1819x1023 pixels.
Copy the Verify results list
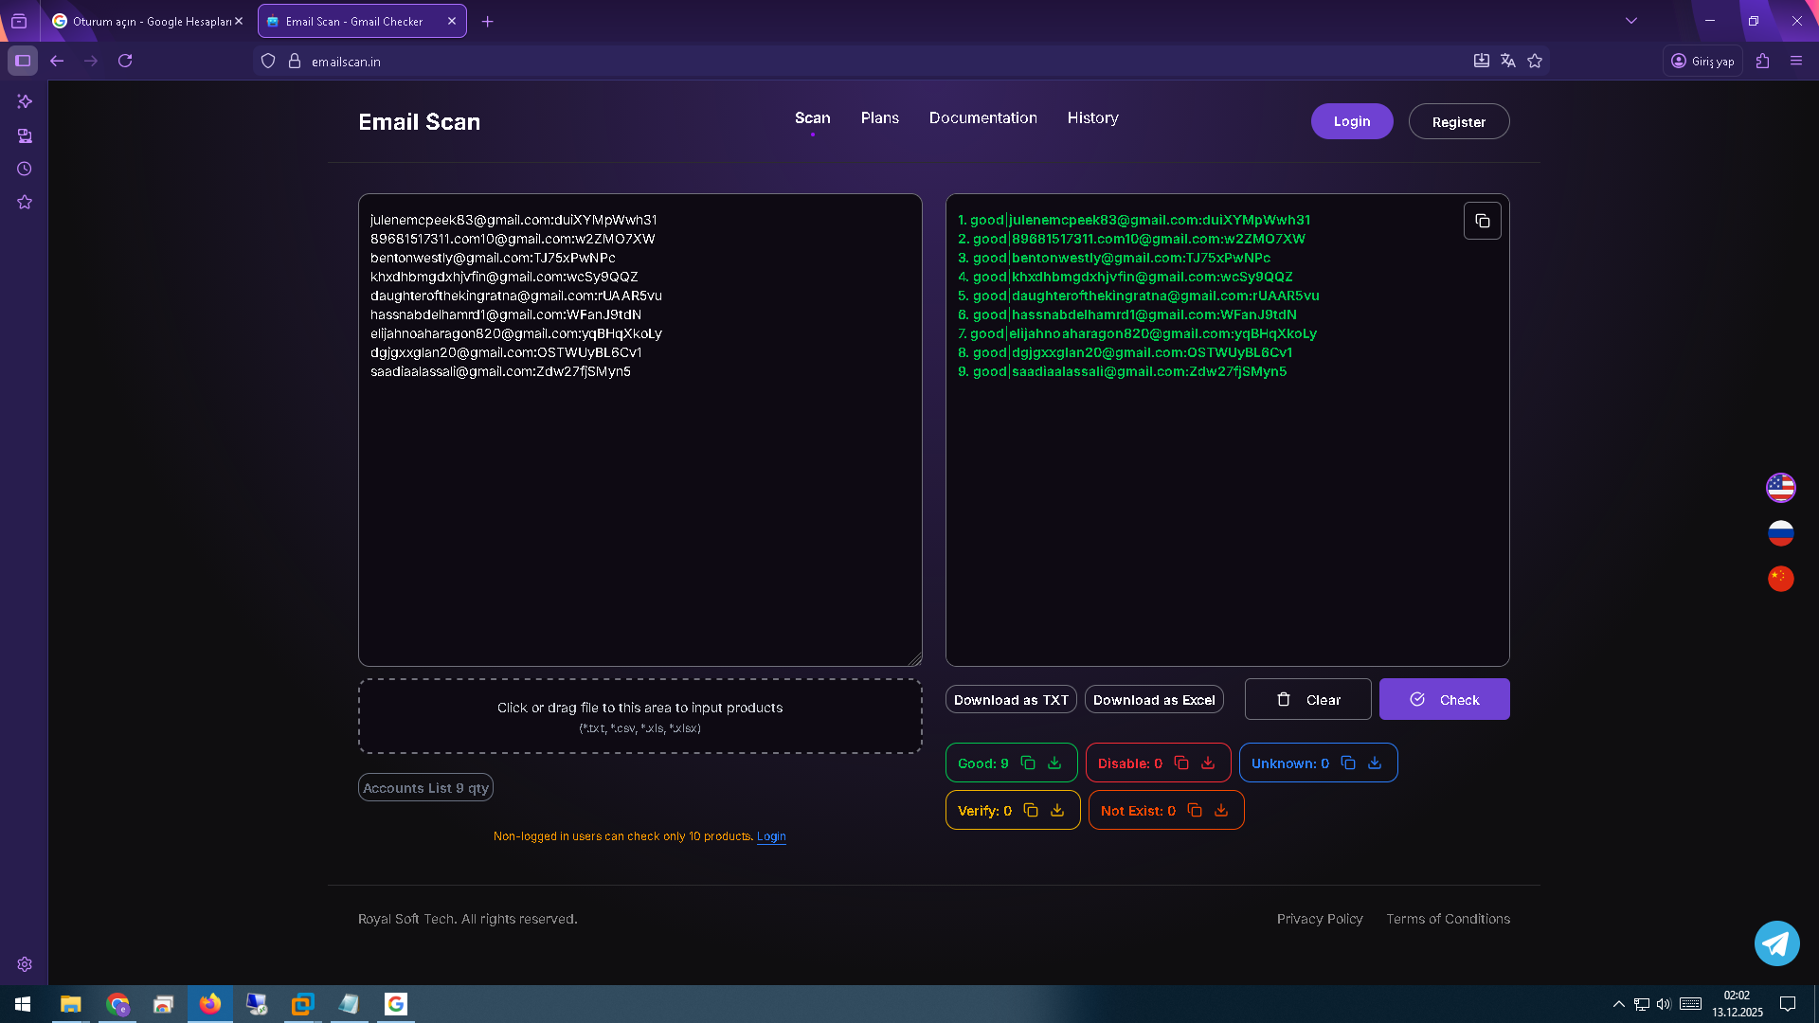(1031, 810)
